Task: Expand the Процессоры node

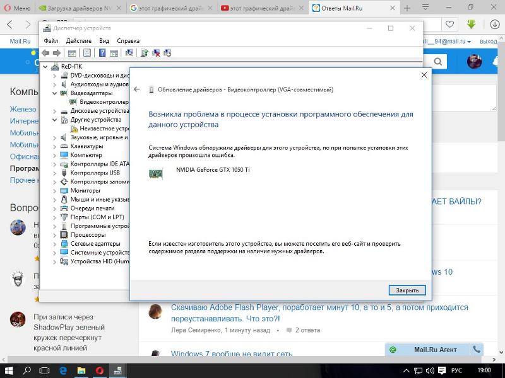Action: [x=54, y=235]
